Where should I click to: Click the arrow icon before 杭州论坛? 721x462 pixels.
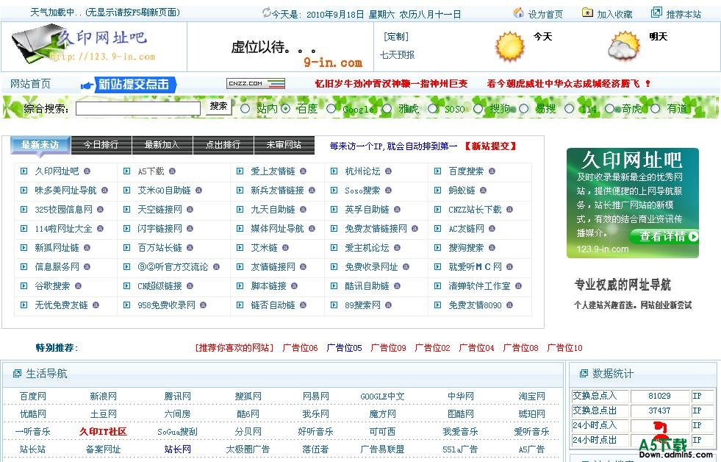click(x=334, y=171)
